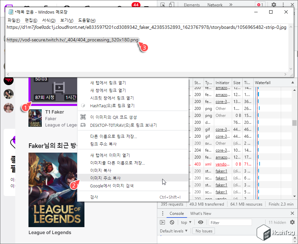Click the clear console icon
The width and height of the screenshot is (298, 244).
pos(172,222)
